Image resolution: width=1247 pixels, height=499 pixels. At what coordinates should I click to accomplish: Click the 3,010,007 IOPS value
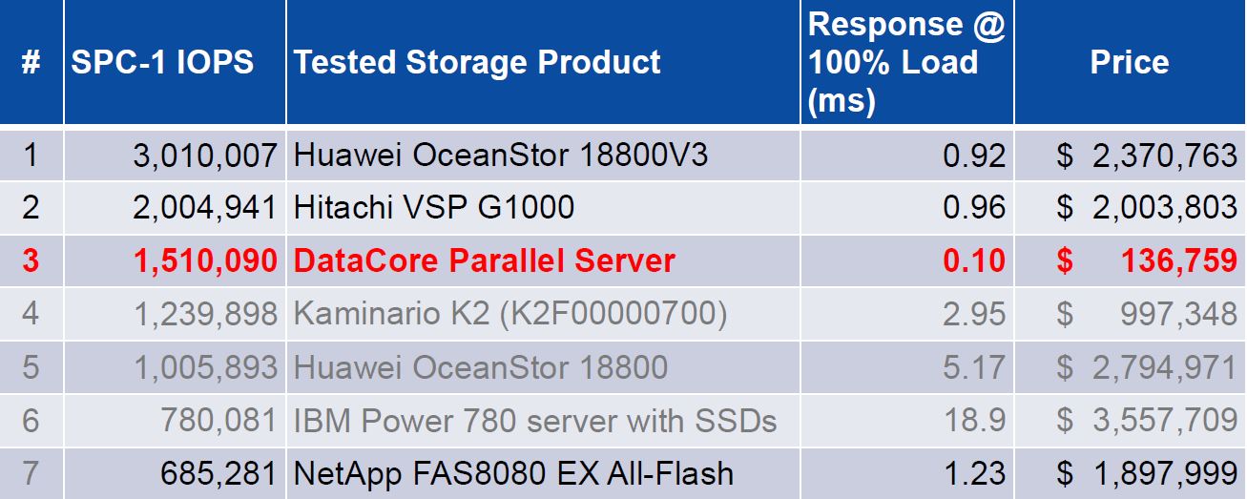pyautogui.click(x=205, y=155)
